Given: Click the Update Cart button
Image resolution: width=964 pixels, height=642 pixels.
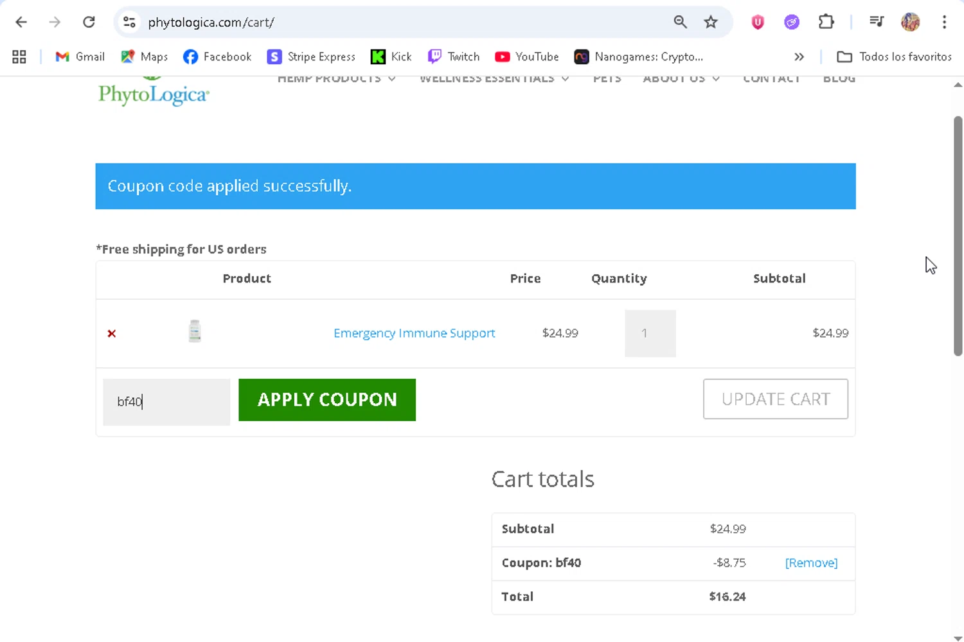Looking at the screenshot, I should pos(776,399).
